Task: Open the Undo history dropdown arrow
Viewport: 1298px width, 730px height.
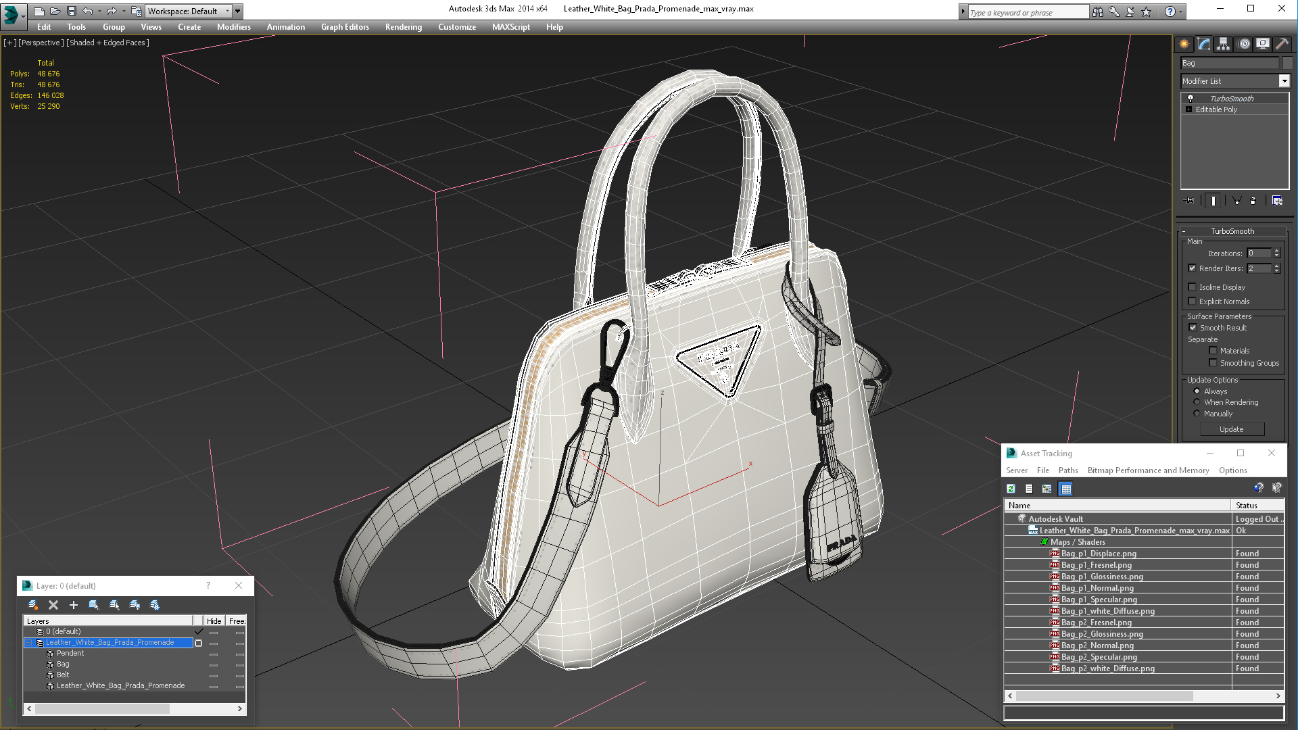Action: point(99,11)
